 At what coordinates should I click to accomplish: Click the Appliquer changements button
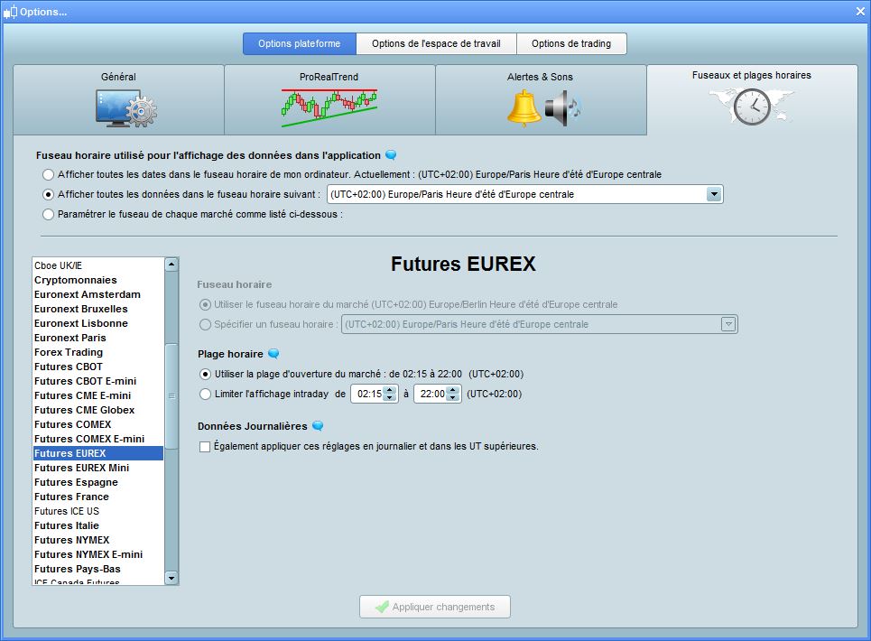click(x=435, y=607)
